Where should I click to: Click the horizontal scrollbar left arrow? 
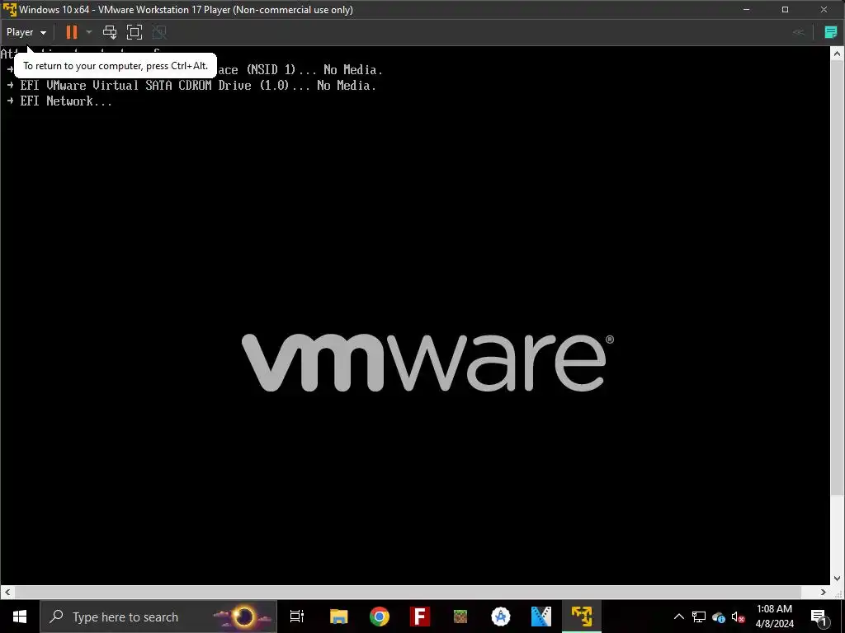7,592
